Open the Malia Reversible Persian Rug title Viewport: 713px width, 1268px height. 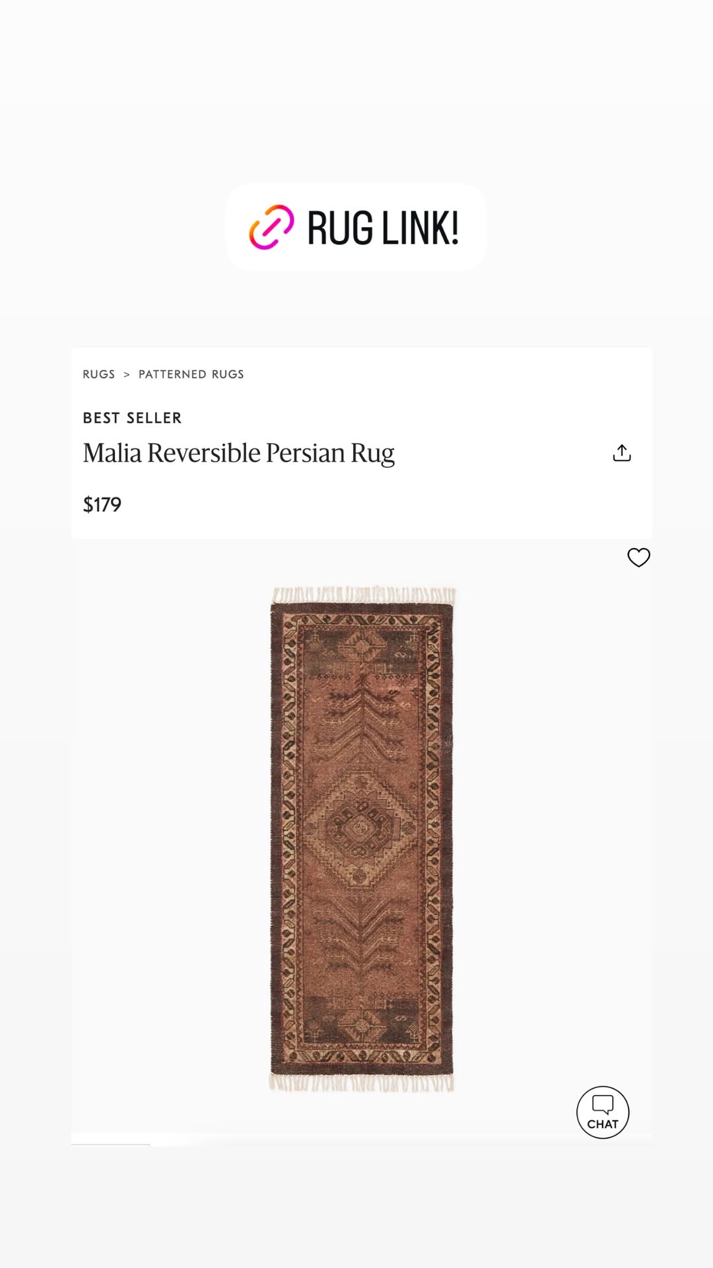coord(238,454)
